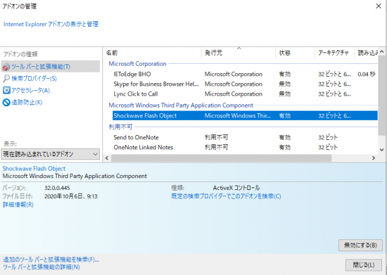The height and width of the screenshot is (275, 387).
Task: Click the horizontal scroll left arrow
Action: pos(107,158)
